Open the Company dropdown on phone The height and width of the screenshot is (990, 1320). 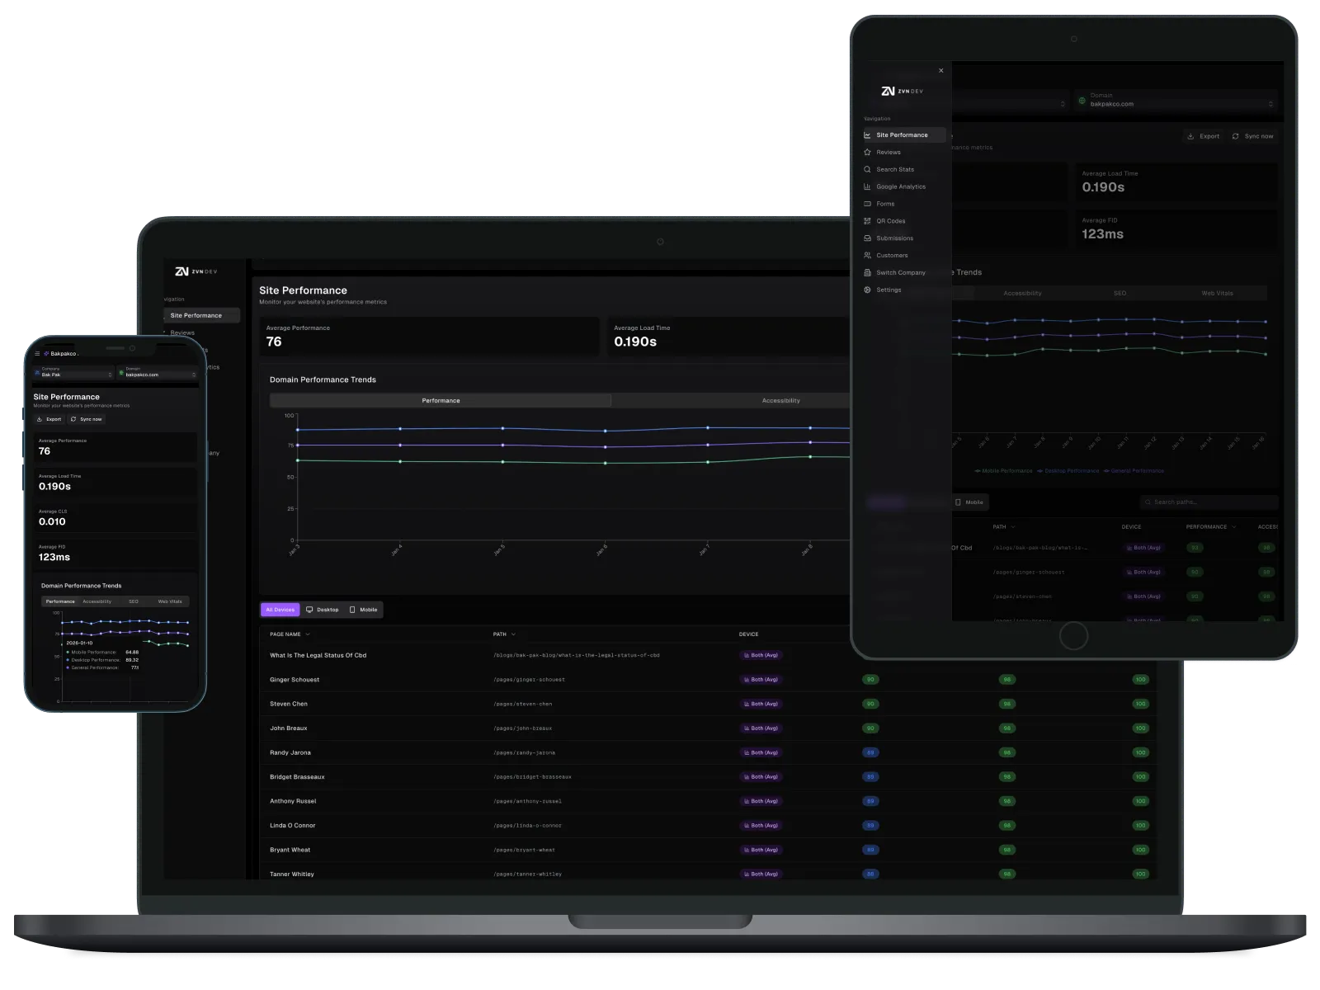[x=73, y=373]
